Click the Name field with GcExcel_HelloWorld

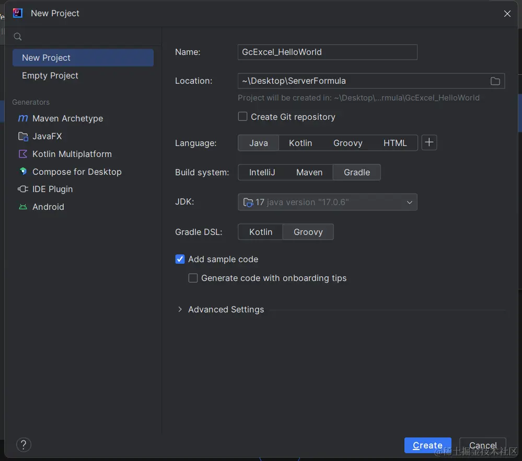[x=328, y=52]
